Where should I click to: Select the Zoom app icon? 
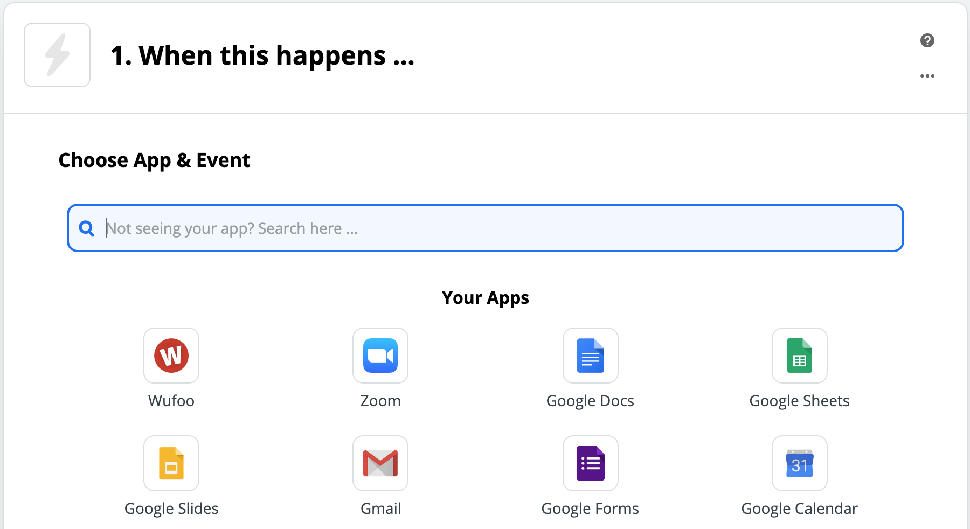coord(380,356)
